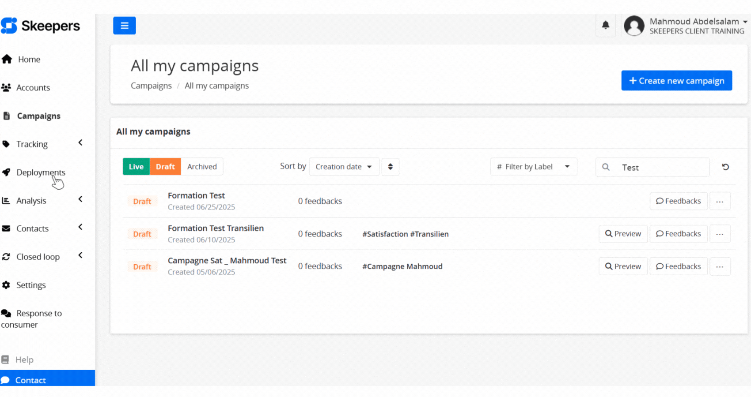751x397 pixels.
Task: Go to Deployments in the sidebar
Action: (41, 172)
